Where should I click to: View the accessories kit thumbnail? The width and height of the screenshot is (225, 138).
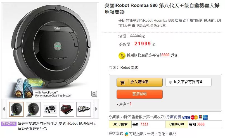(50, 109)
